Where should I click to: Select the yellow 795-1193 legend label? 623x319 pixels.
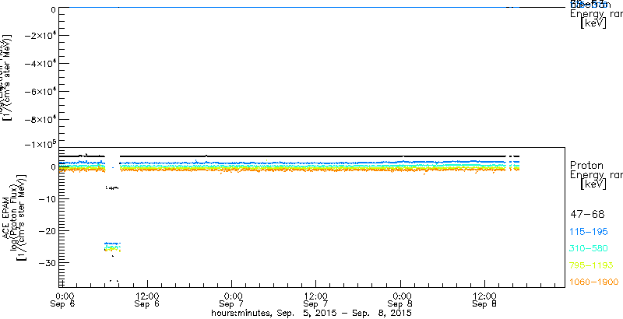592,265
